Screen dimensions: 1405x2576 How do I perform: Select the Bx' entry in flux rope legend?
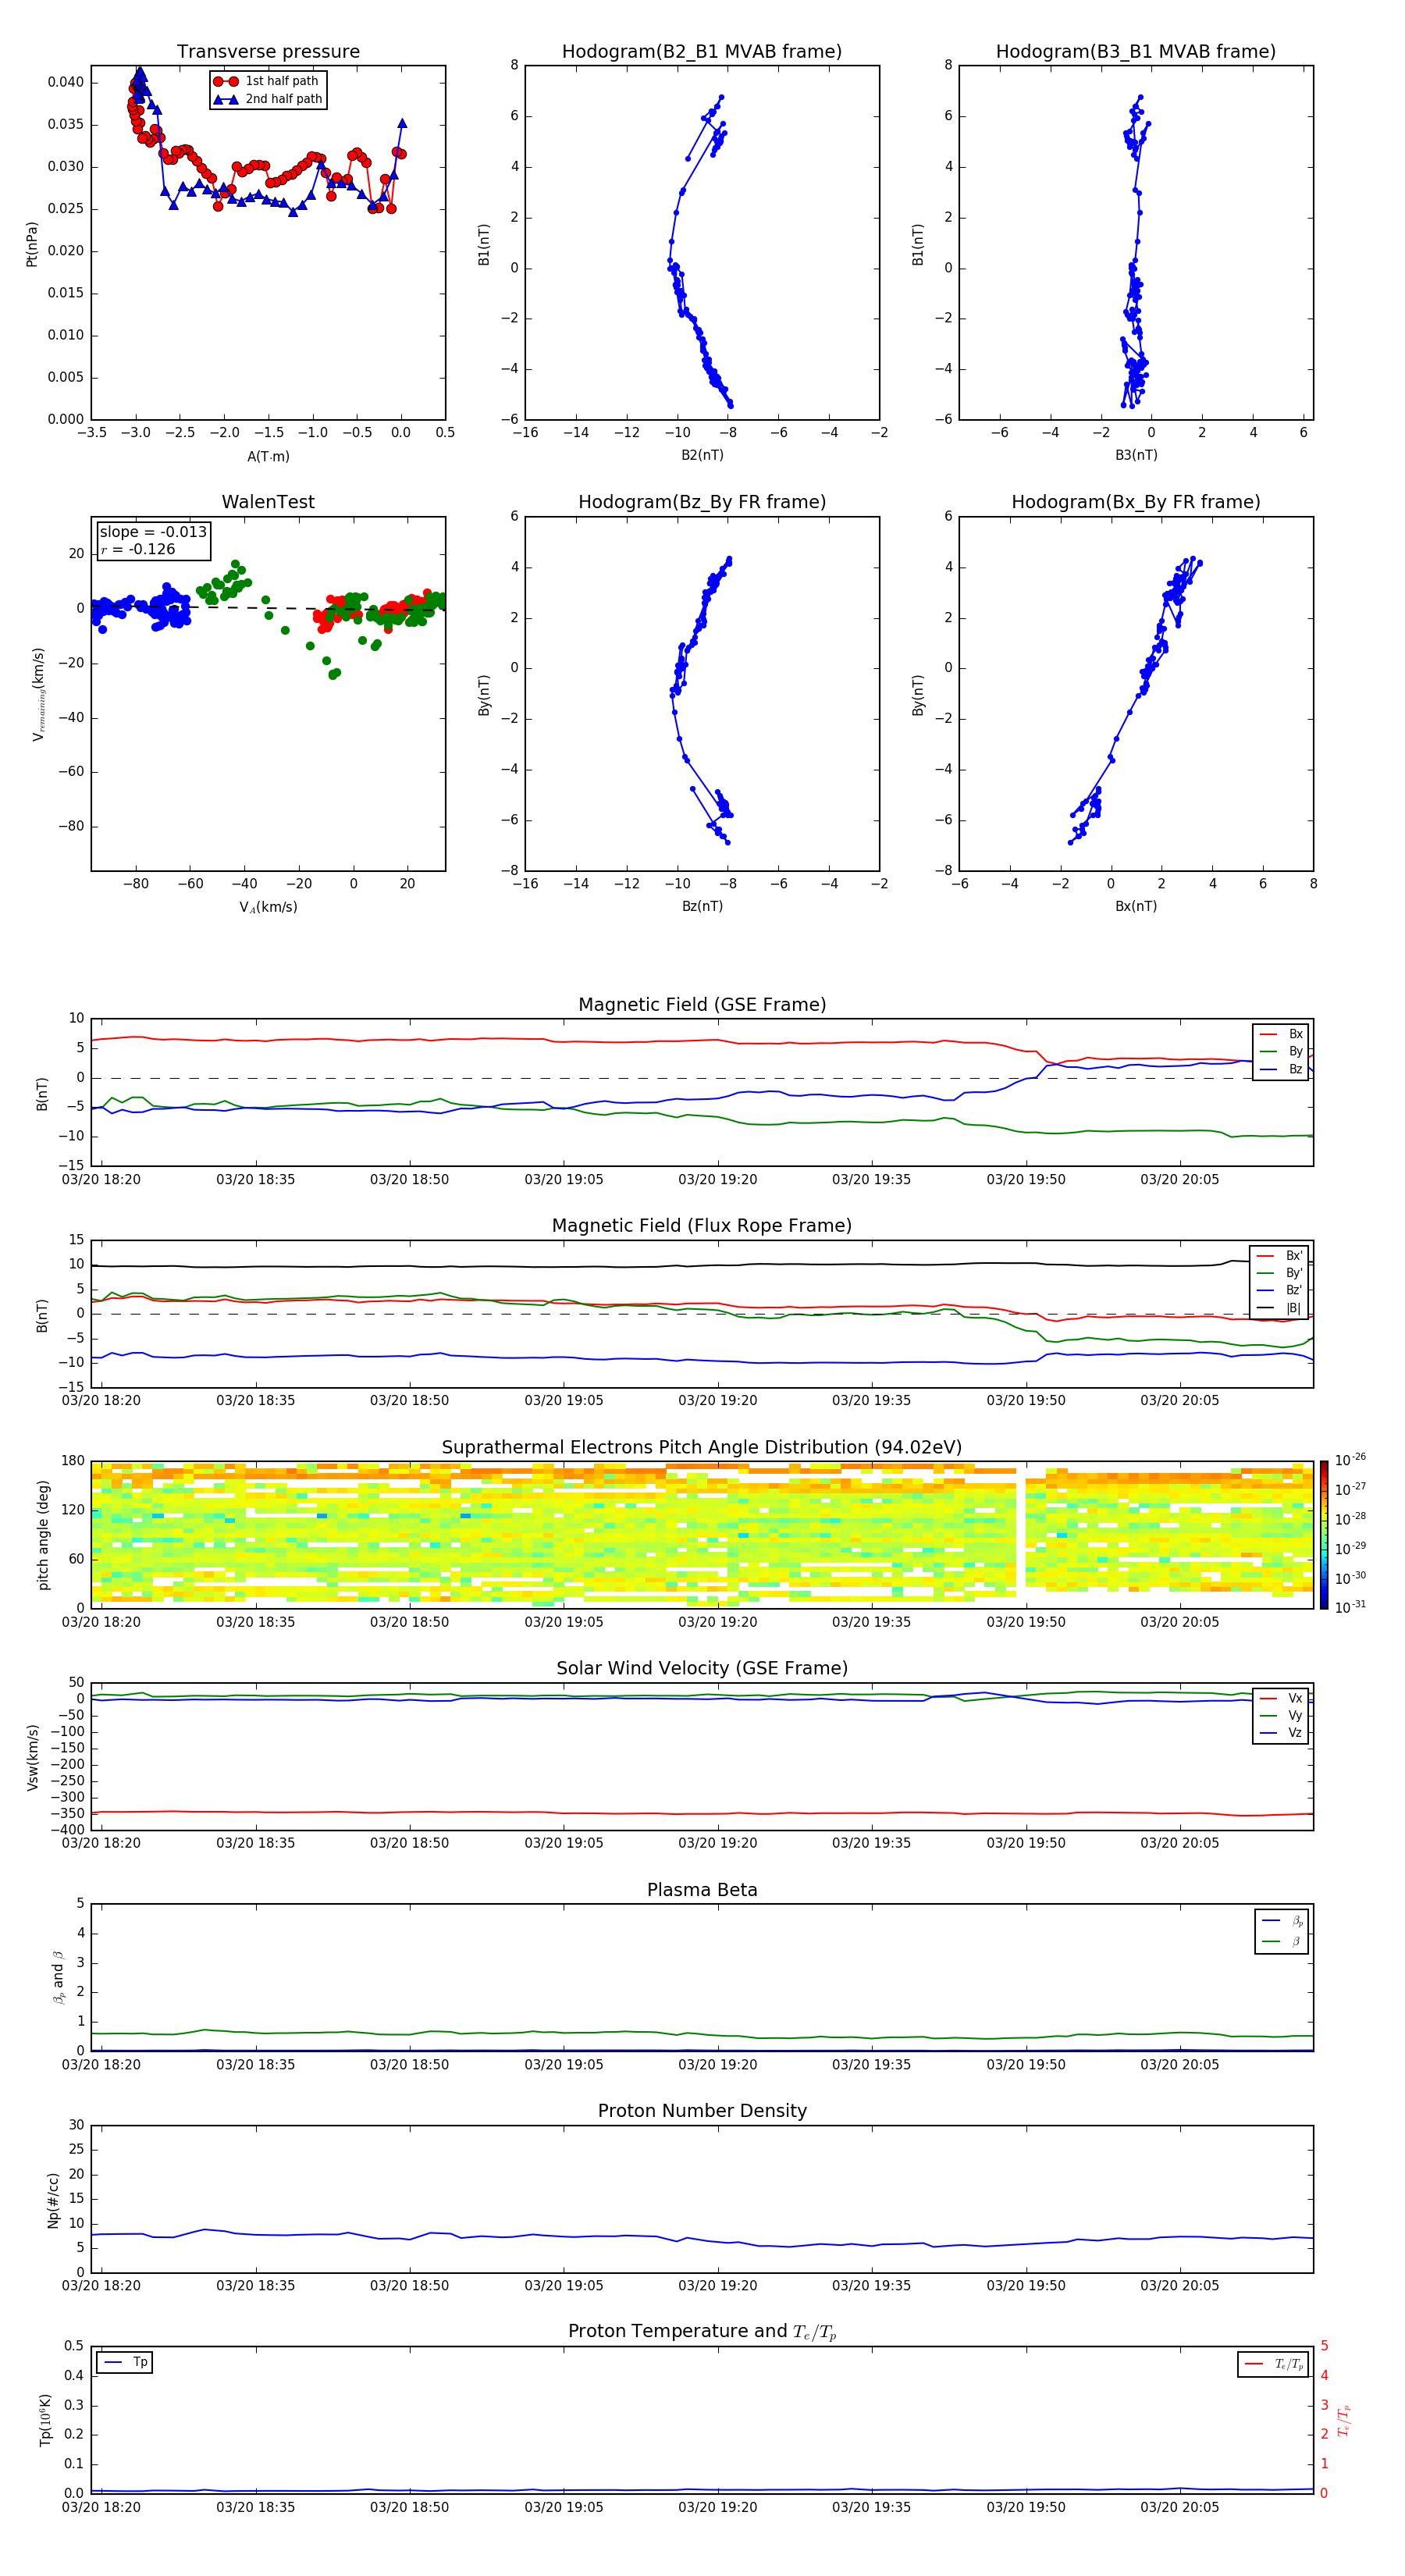pos(1279,1256)
